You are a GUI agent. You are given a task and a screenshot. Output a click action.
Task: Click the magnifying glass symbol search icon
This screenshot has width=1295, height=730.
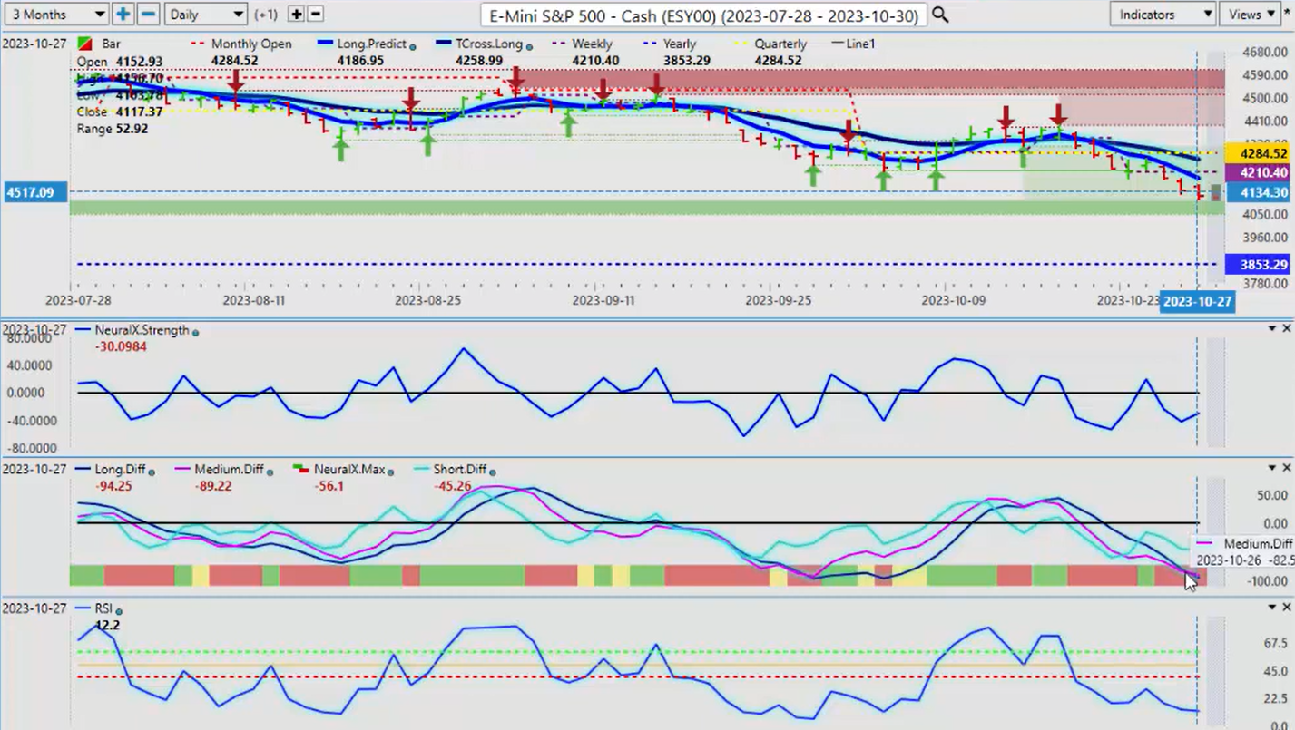(x=940, y=15)
